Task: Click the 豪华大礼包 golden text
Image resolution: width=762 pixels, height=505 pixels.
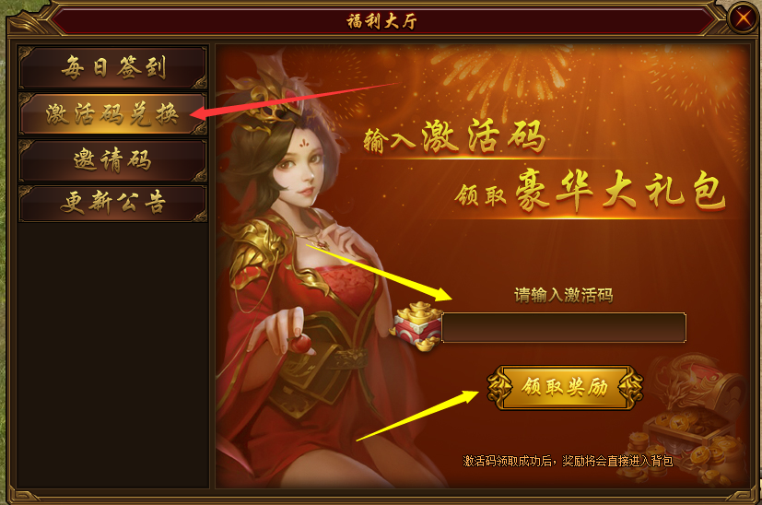Action: point(621,191)
